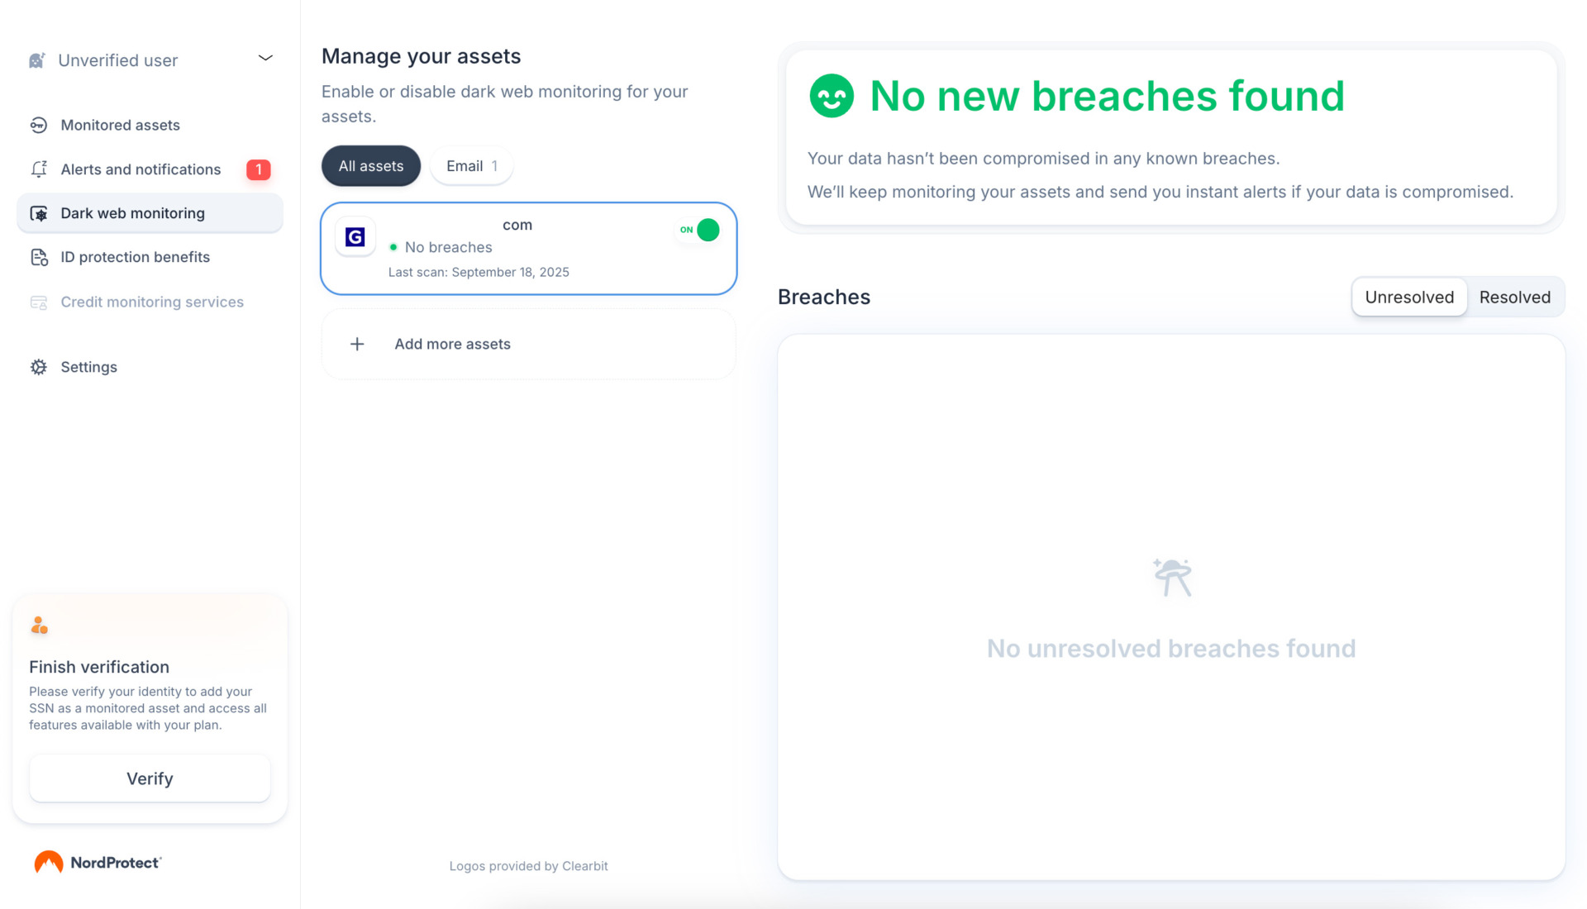Expand the Unverified user account menu
1587x909 pixels.
pyautogui.click(x=265, y=58)
